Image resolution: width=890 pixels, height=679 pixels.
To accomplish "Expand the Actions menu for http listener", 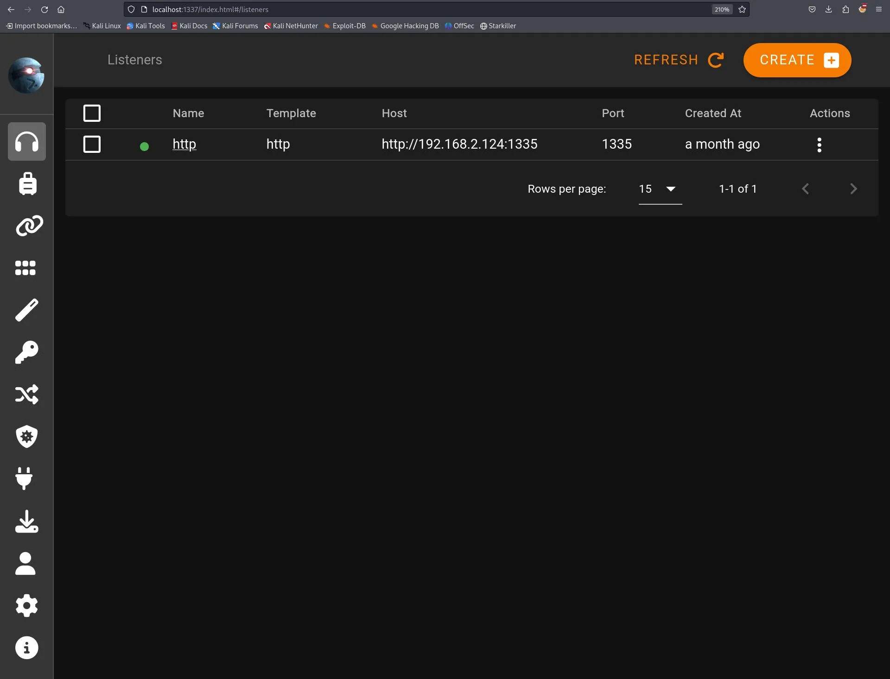I will tap(820, 144).
